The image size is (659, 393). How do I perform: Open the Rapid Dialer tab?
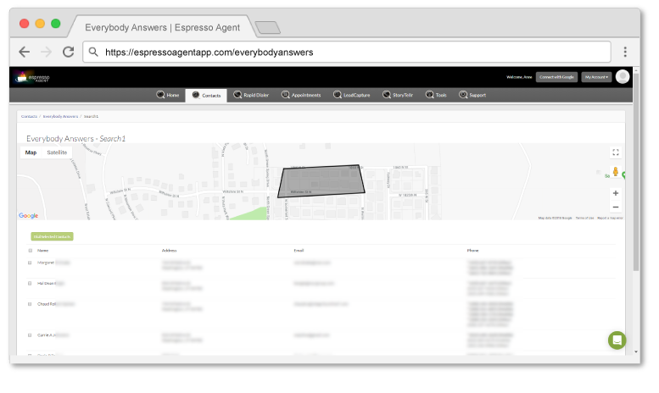click(x=251, y=95)
